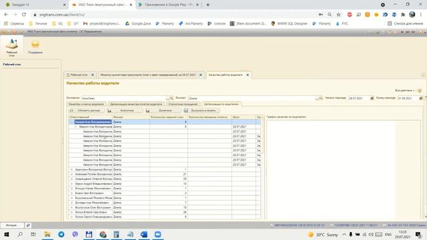Open the Монитор диспетчера транспорта tab
Screen dimensions: 427x240
[x=148, y=75]
